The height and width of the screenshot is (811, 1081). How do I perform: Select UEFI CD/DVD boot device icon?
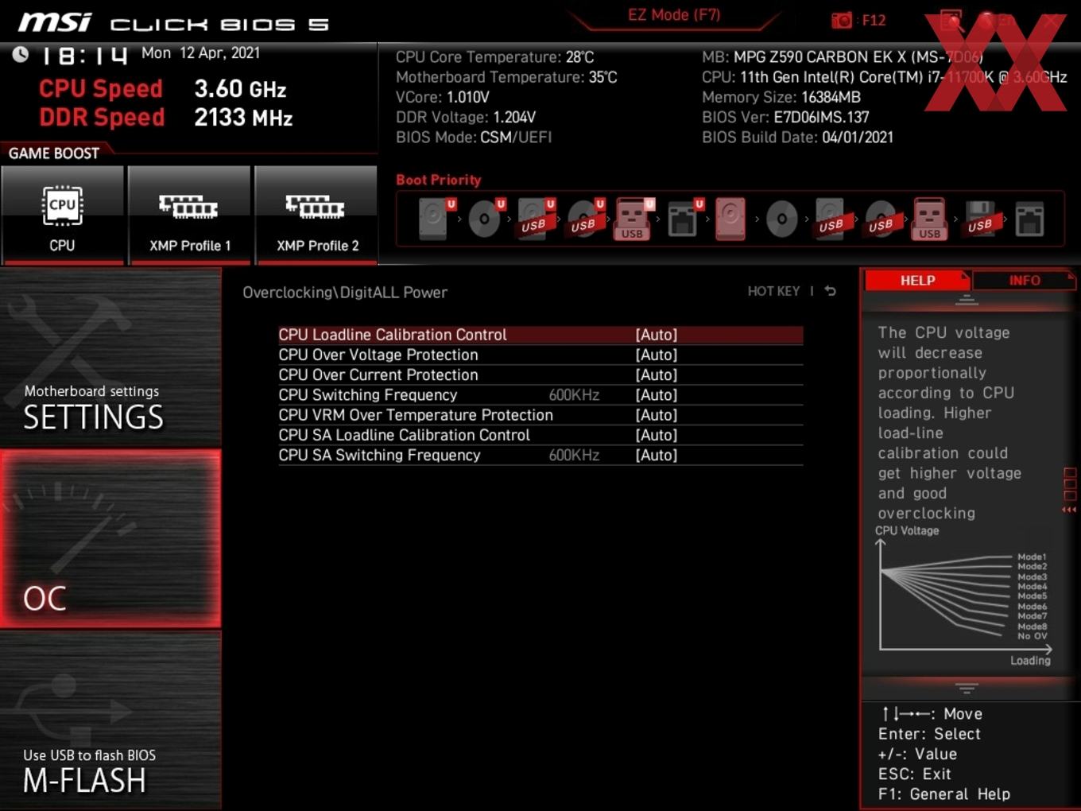[x=486, y=219]
